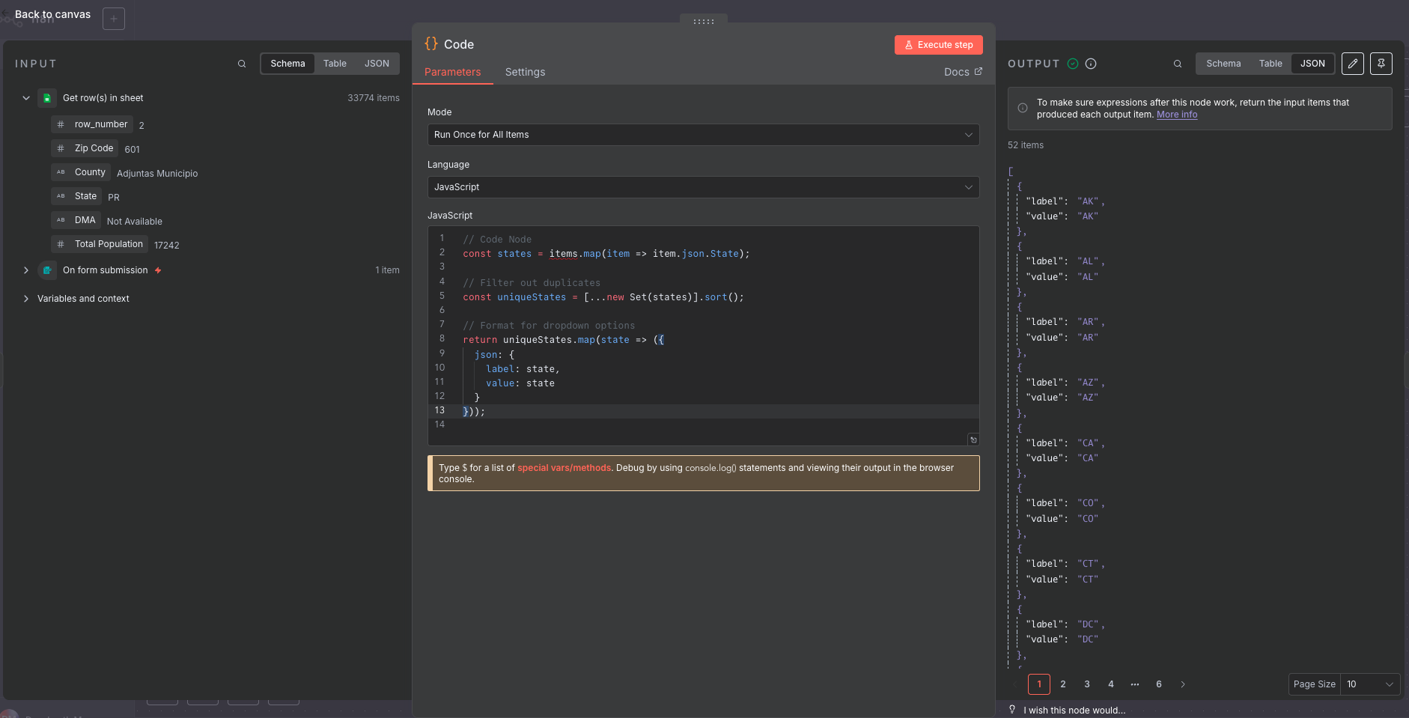Viewport: 1409px width, 718px height.
Task: Click the plus button near Back to canvas
Action: point(114,18)
